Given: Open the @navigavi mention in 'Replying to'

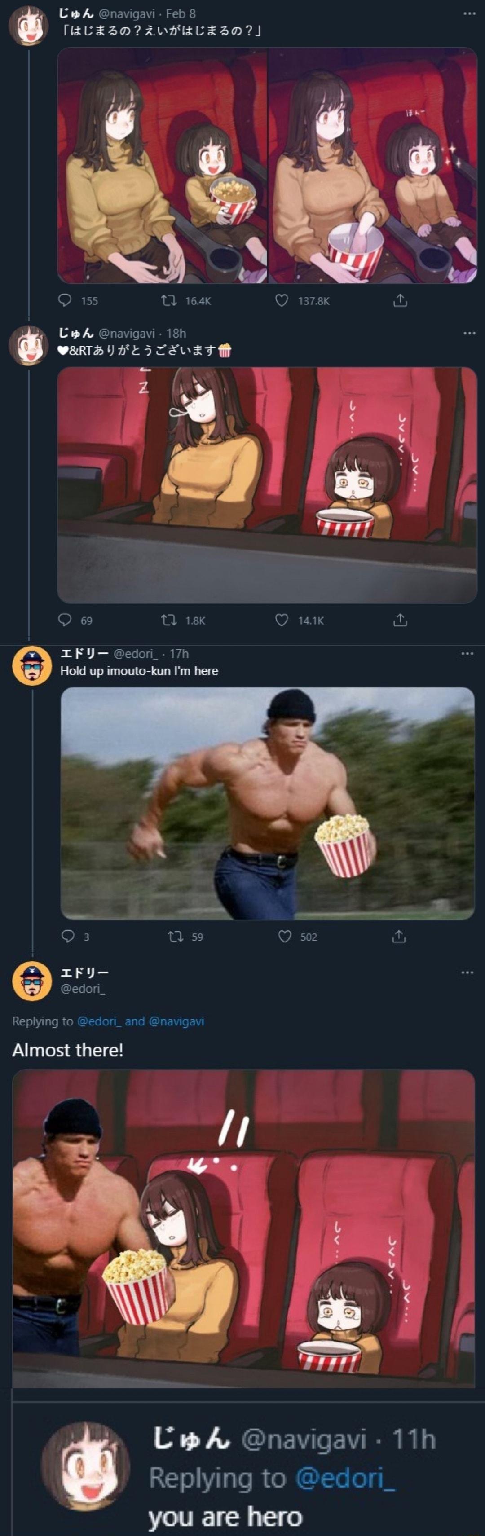Looking at the screenshot, I should click(x=176, y=1021).
